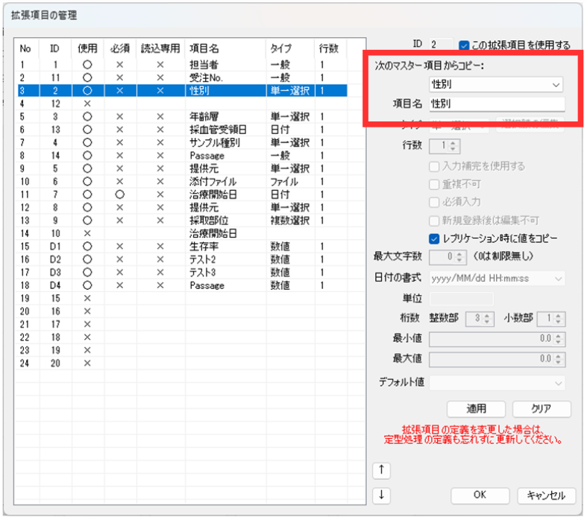The width and height of the screenshot is (587, 520).
Task: Select the 採血管受領日 row in list
Action: (217, 130)
